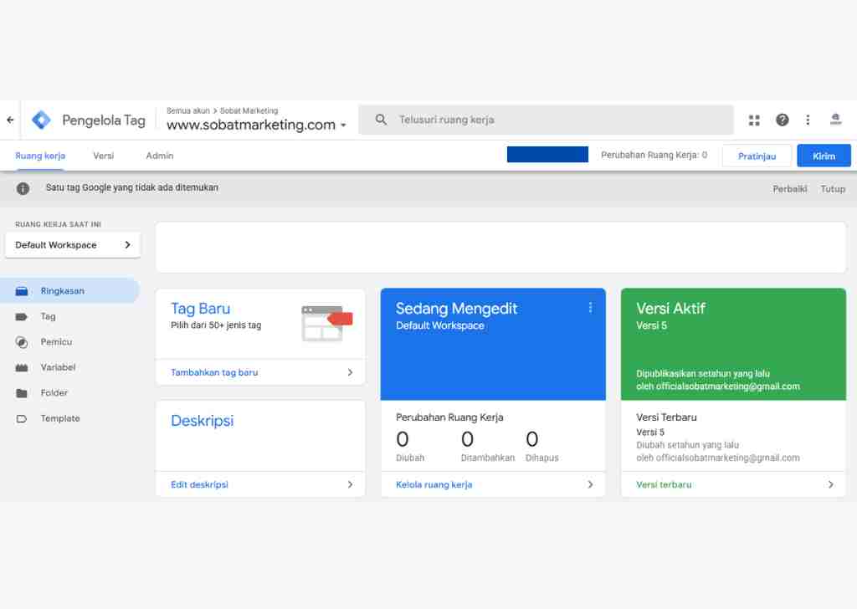The height and width of the screenshot is (609, 857).
Task: Click the Deskripsi heading
Action: (x=203, y=421)
